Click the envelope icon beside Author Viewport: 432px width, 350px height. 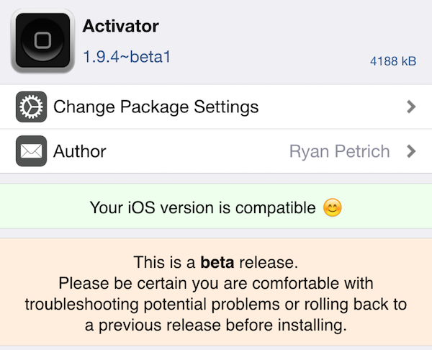pos(31,151)
